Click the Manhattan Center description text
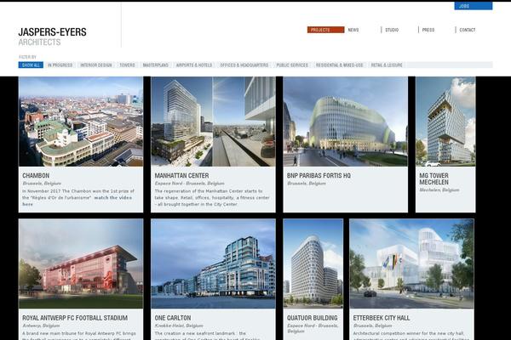The width and height of the screenshot is (511, 340). [x=212, y=198]
